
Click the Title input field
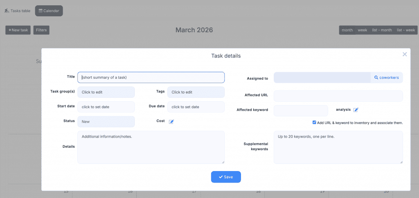pos(151,78)
